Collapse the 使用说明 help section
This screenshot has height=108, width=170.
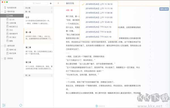(2, 46)
